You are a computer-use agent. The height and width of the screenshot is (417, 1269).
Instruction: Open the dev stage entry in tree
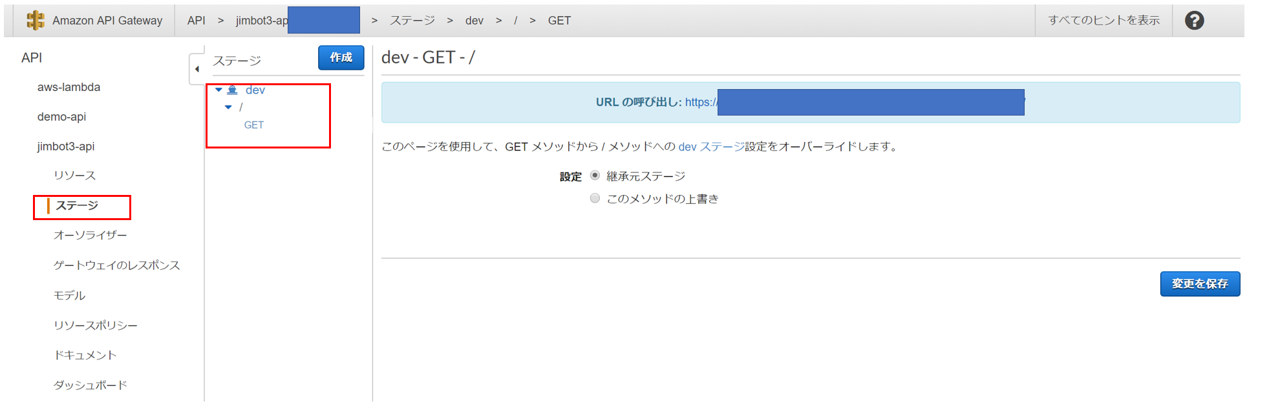(x=255, y=90)
